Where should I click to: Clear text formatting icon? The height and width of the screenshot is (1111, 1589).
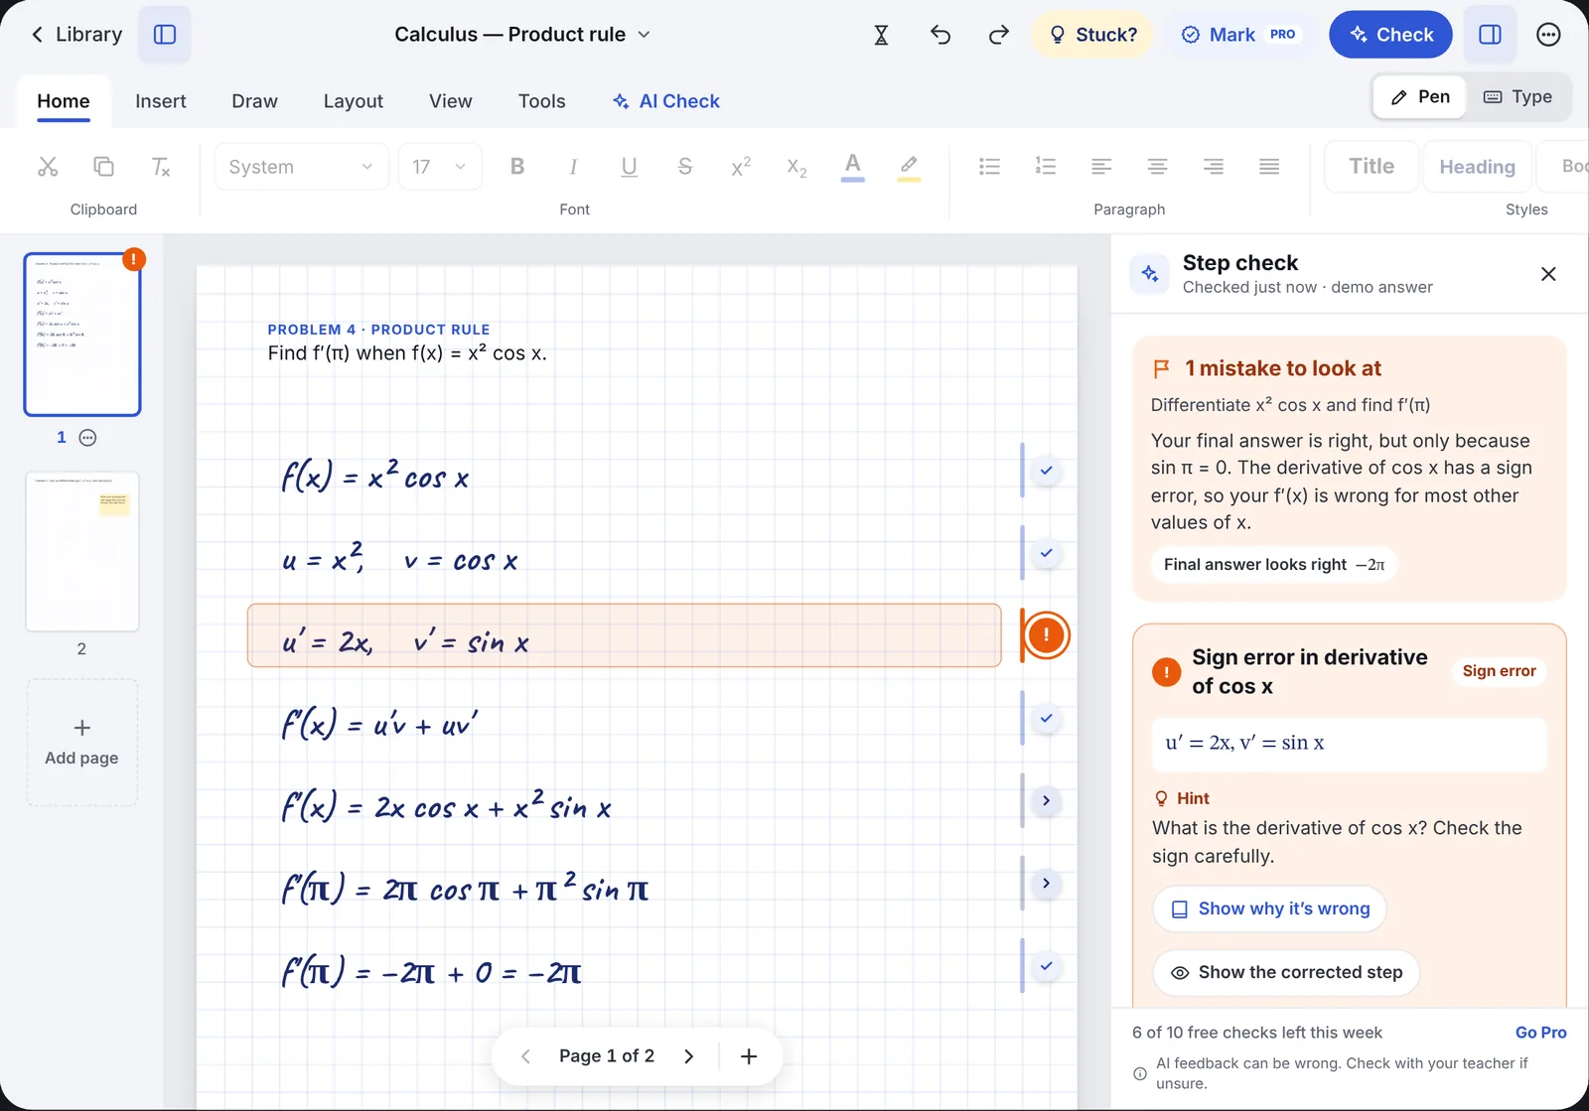(x=160, y=167)
